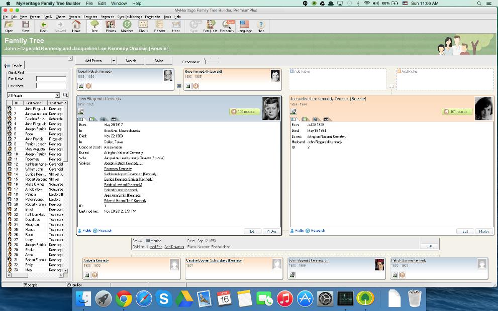Click the Home house icon in toolbar

click(x=76, y=25)
